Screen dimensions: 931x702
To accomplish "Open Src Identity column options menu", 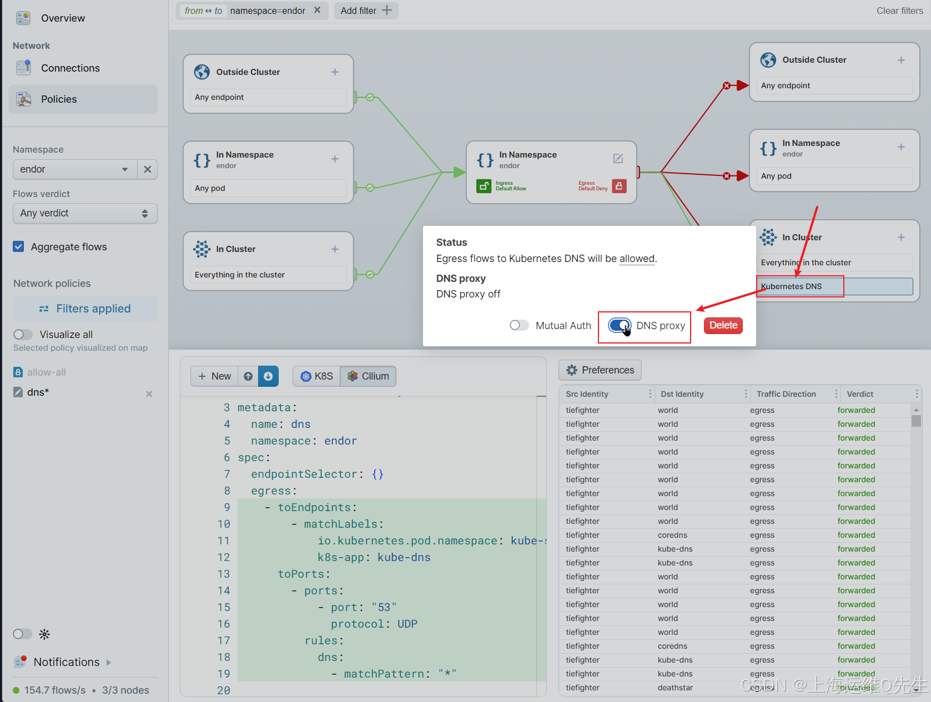I will [650, 394].
